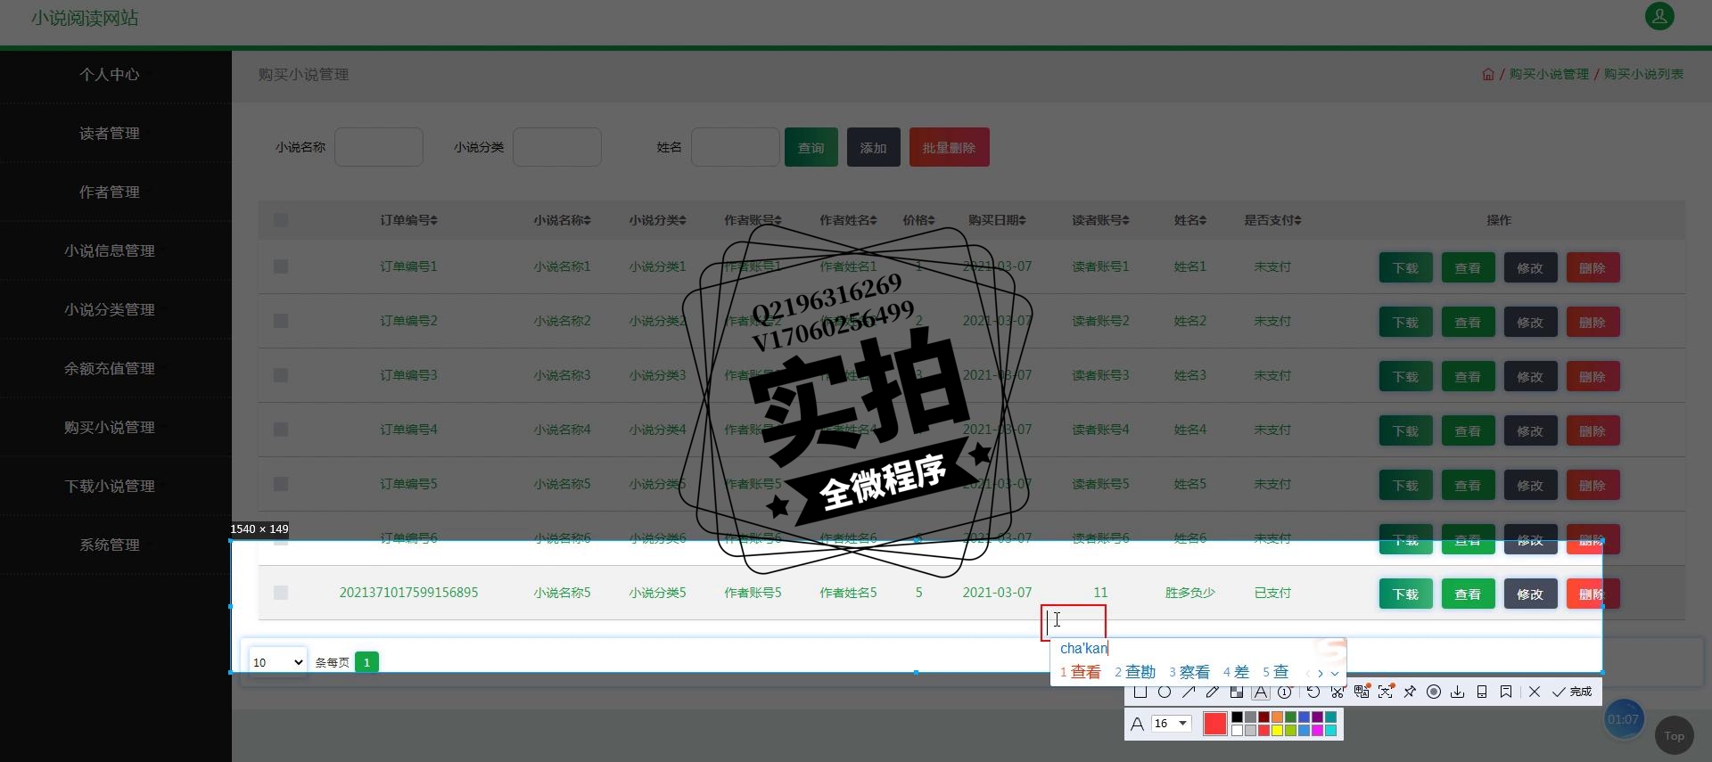The height and width of the screenshot is (762, 1712).
Task: Start screen recording from the toolbar
Action: 1434,692
